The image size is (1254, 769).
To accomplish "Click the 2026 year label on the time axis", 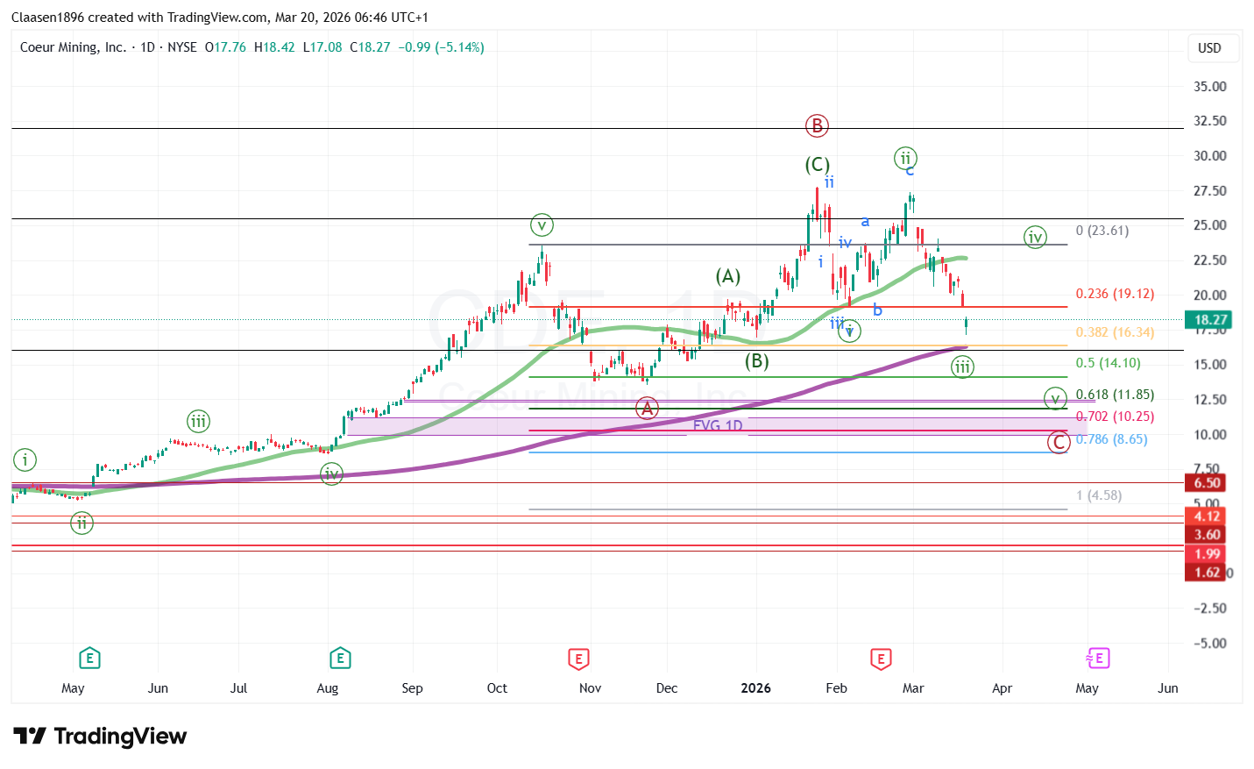I will [755, 688].
